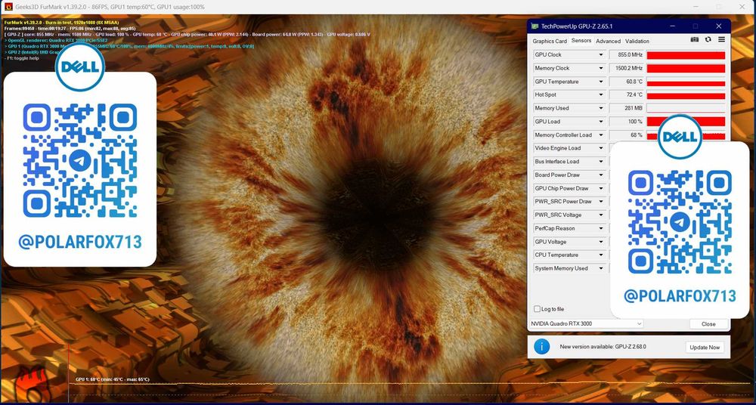
Task: Click the GPU Clock red graph bar
Action: click(686, 55)
